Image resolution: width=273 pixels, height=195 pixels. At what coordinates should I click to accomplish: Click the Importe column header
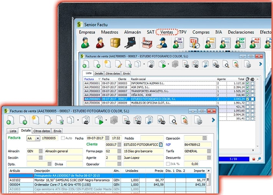pos(196,171)
